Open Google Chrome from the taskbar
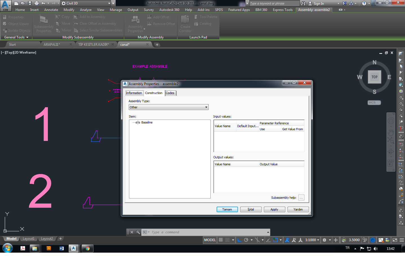Viewport: 405px width, 256px height. (87, 248)
